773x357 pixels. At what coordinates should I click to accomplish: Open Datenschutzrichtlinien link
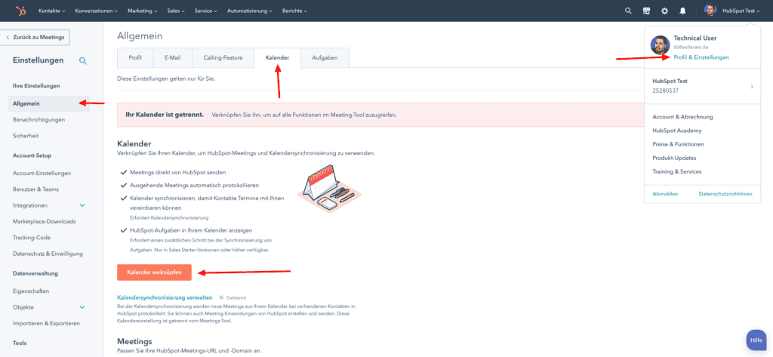[725, 194]
